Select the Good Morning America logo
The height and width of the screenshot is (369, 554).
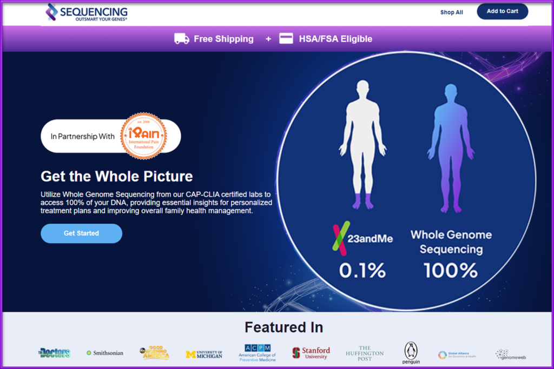click(154, 352)
